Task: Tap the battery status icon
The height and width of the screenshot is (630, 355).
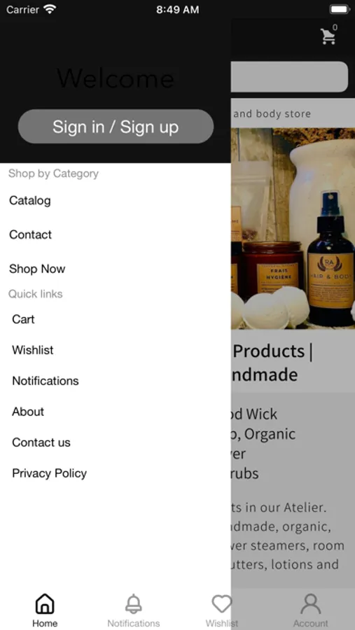Action: (x=340, y=9)
